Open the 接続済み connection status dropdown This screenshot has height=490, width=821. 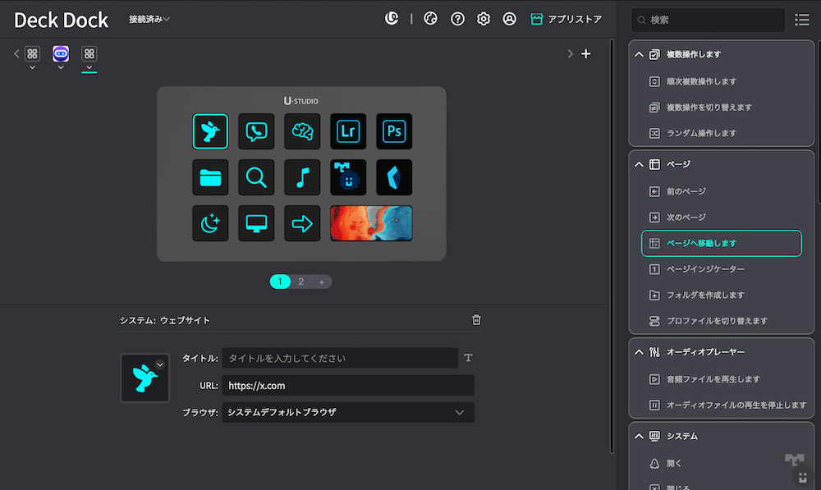click(149, 19)
